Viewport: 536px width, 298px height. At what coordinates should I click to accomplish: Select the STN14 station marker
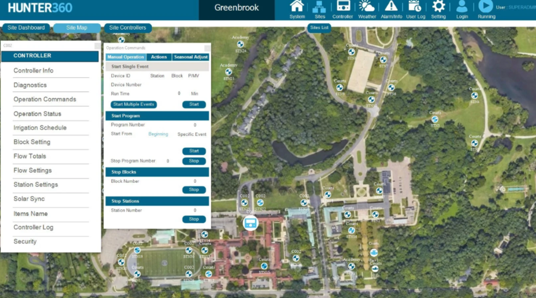point(205,234)
